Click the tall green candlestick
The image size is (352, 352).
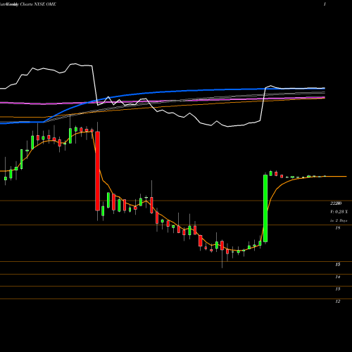[x=265, y=208]
